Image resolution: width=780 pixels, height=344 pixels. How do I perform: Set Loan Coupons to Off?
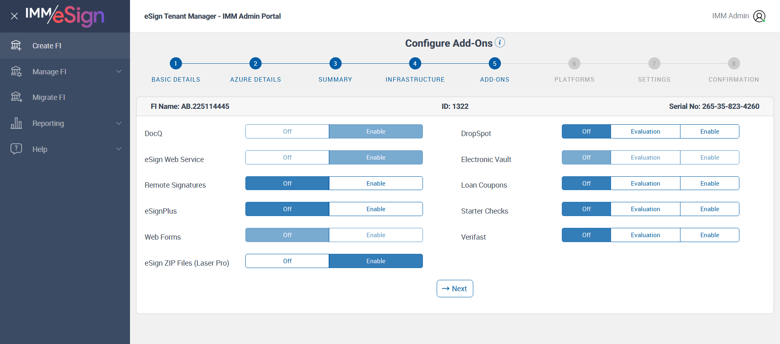586,183
